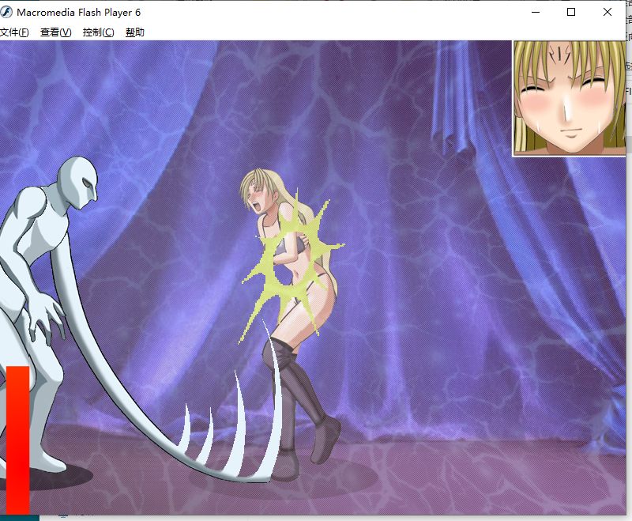Click the yellow impact burst effect

(294, 253)
